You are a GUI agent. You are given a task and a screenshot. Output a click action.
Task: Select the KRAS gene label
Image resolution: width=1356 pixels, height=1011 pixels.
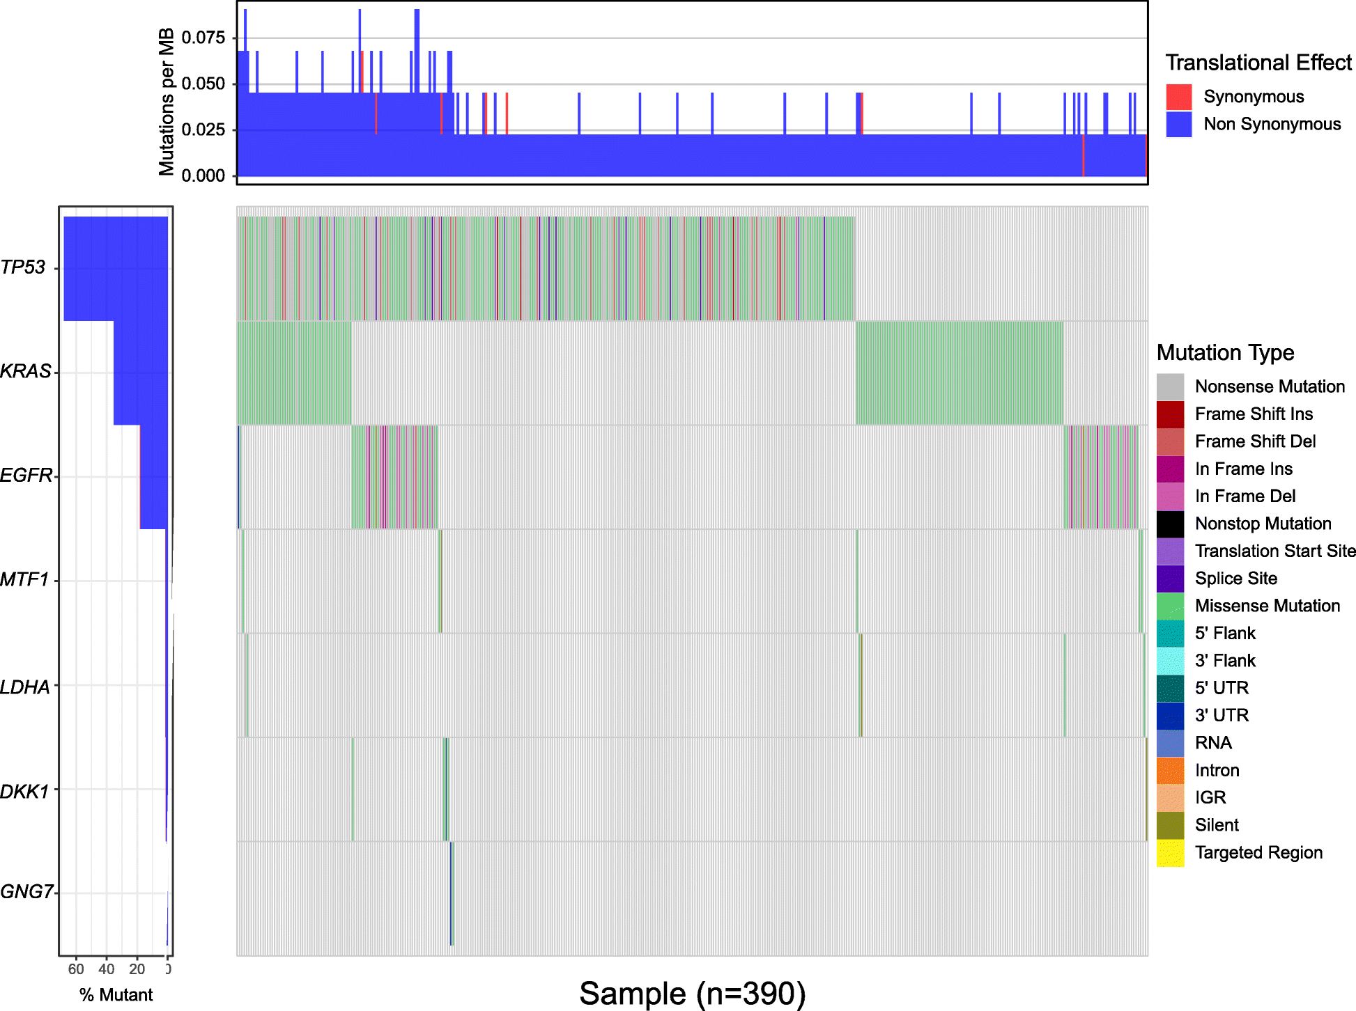point(26,371)
